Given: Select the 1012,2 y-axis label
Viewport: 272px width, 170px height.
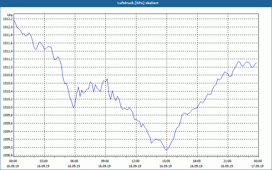Looking at the screenshot, I should tap(8, 19).
